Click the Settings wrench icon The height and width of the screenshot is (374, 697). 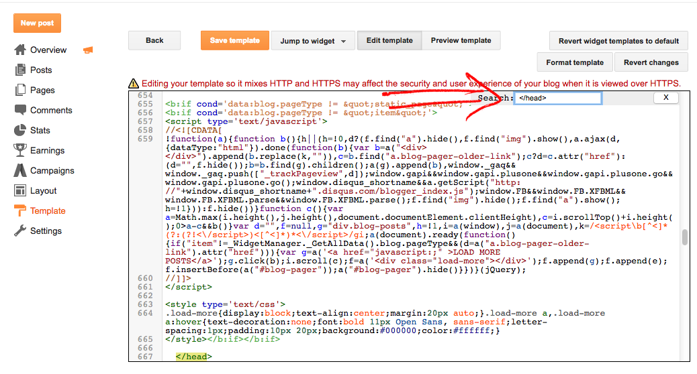point(20,231)
